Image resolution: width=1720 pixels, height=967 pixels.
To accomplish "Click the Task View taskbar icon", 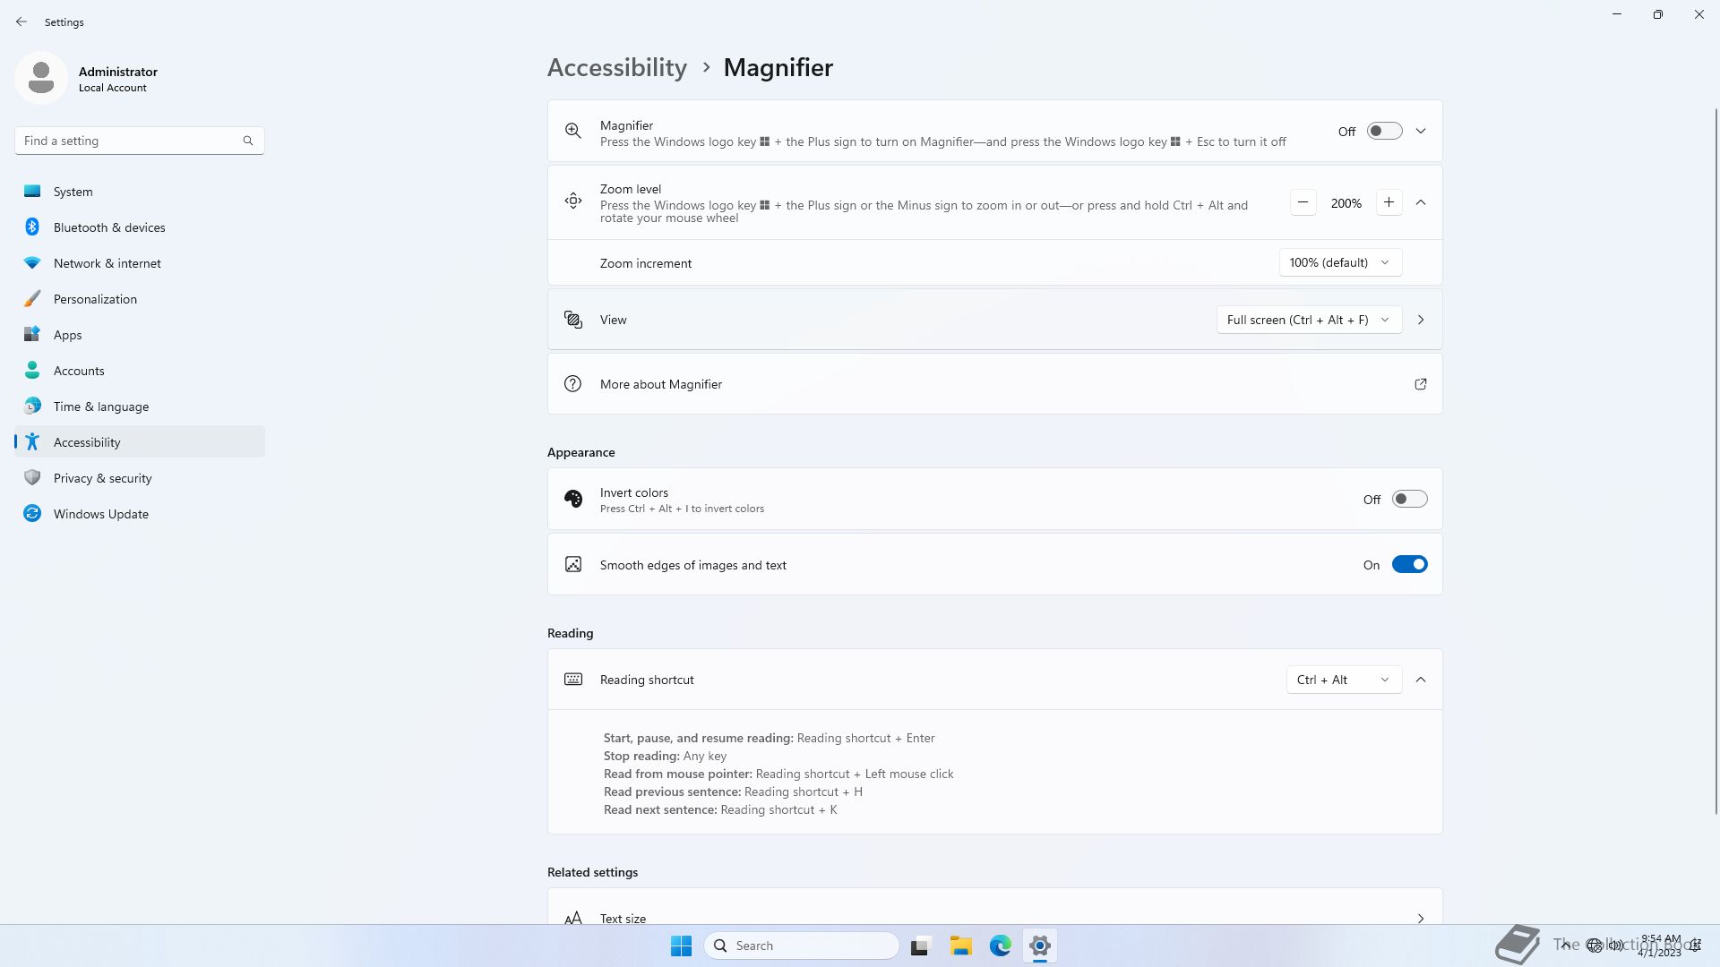I will point(920,946).
